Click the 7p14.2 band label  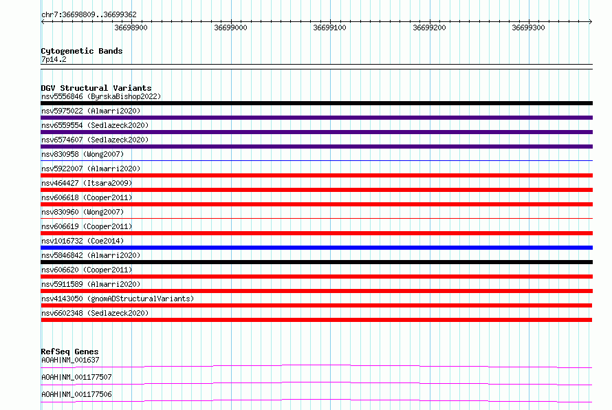[54, 59]
